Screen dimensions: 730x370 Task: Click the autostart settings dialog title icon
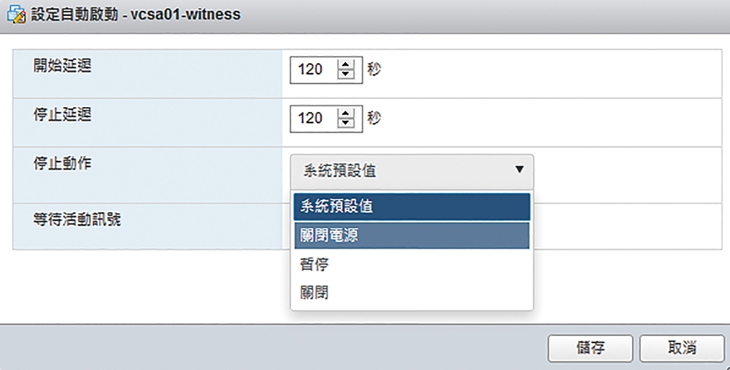pos(16,15)
